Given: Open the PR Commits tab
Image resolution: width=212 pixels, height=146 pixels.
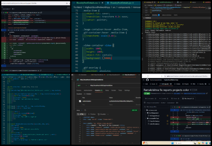Looking at the screenshot, I should click(x=164, y=99).
